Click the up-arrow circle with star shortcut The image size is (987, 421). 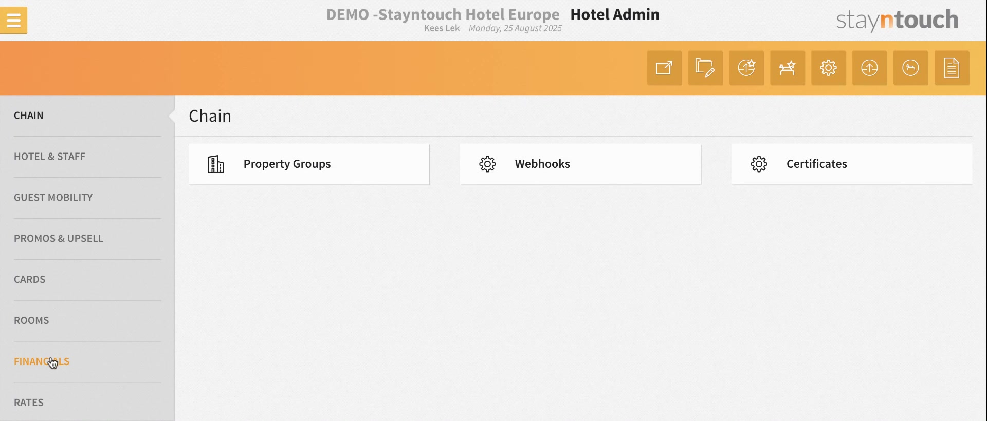pos(746,68)
